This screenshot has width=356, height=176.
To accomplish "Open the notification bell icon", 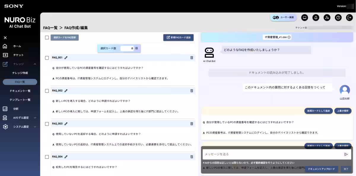I will (316, 17).
